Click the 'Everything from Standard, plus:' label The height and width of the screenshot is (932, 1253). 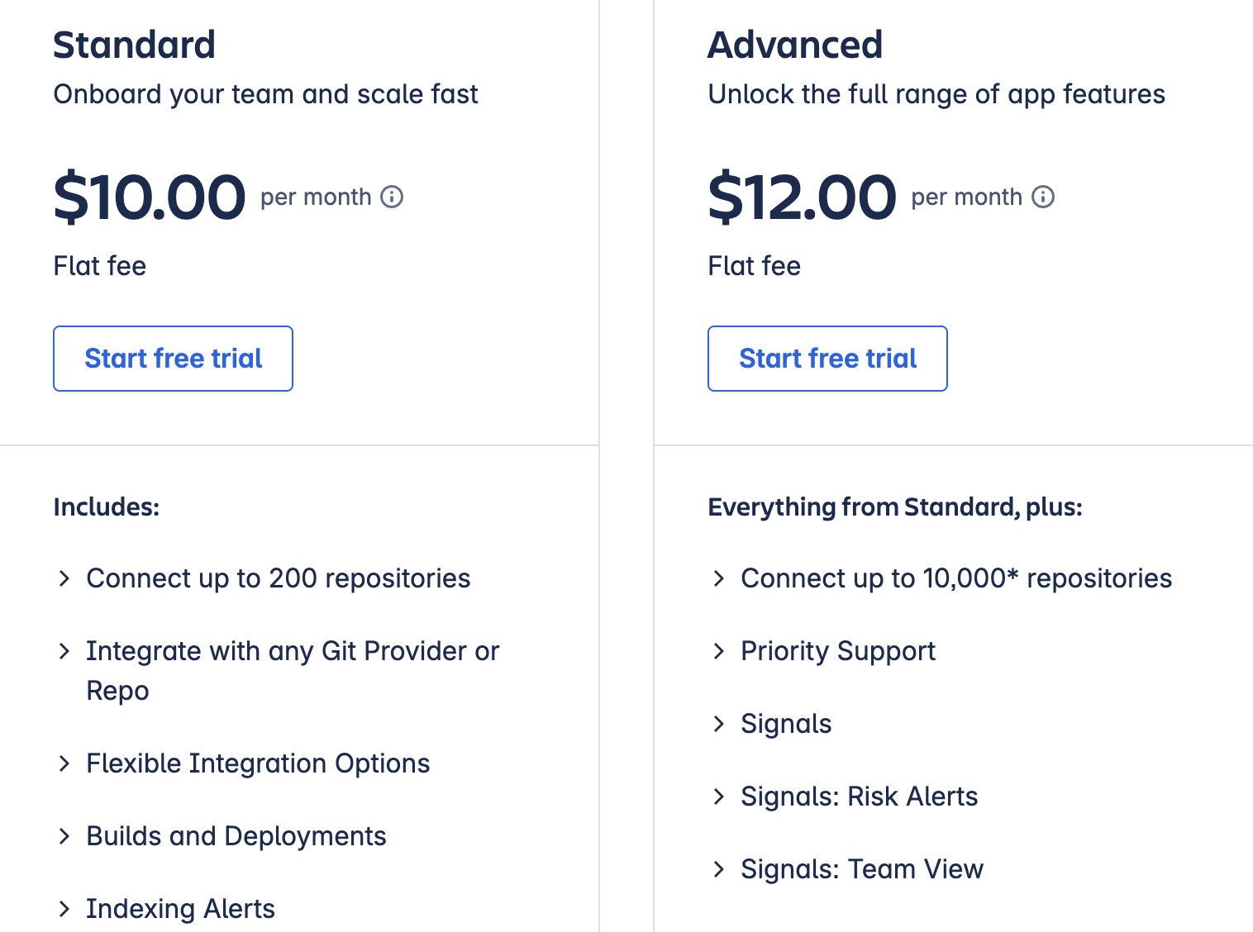(895, 506)
